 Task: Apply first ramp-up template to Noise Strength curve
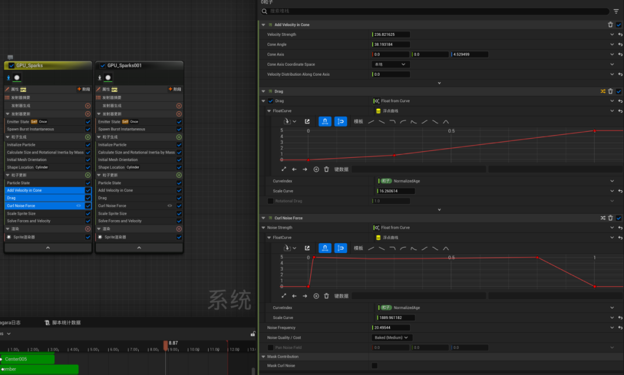tap(372, 248)
